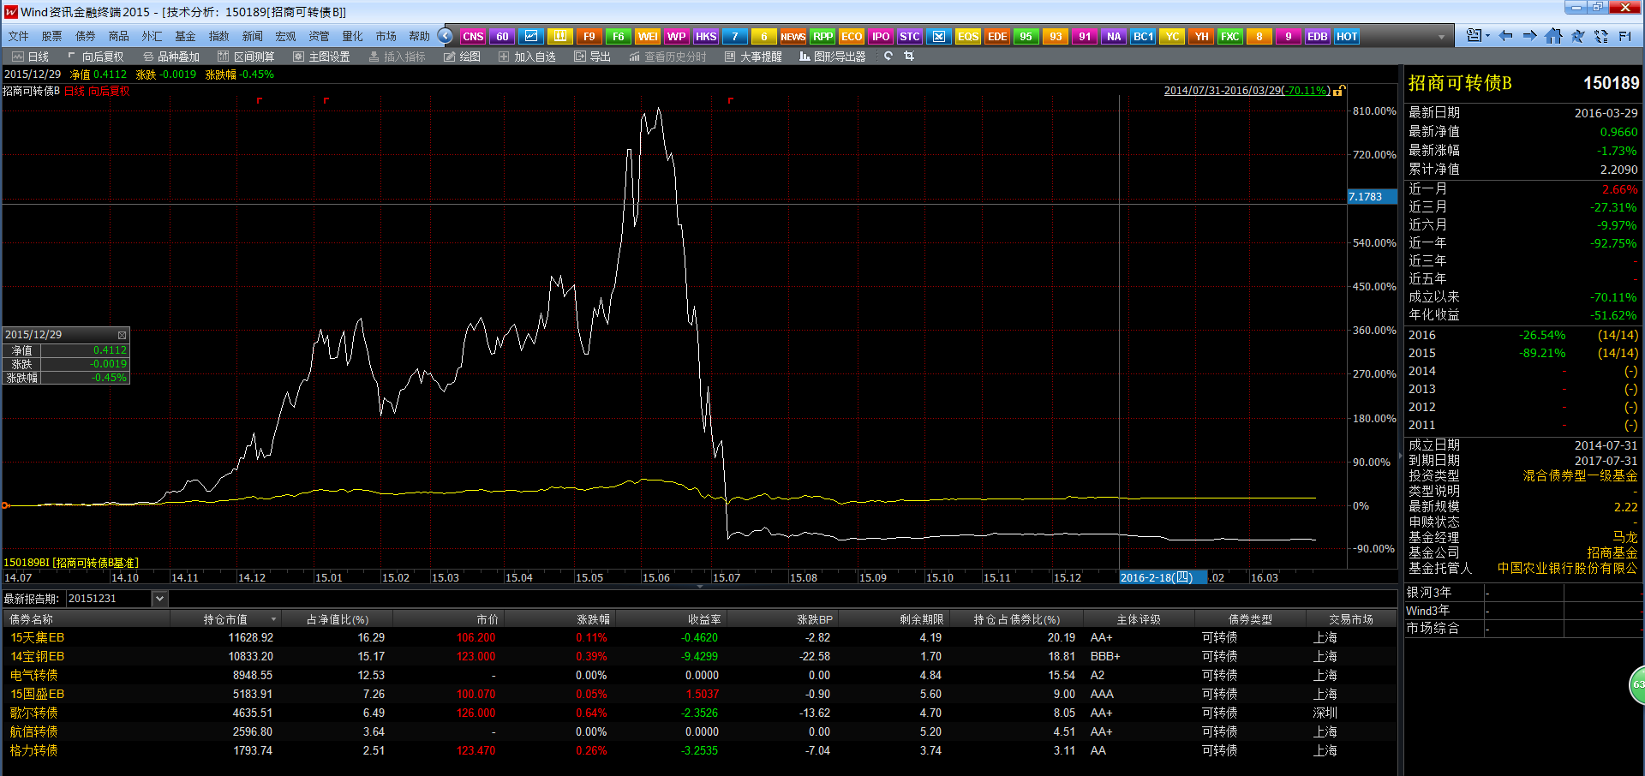Screen dimensions: 1645x776
Task: Click the purple 60 shortcut button
Action: pyautogui.click(x=502, y=37)
